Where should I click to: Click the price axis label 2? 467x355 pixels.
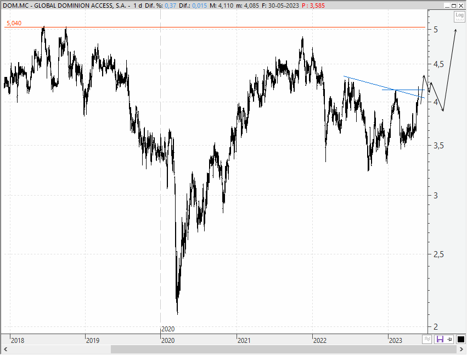[x=436, y=327]
